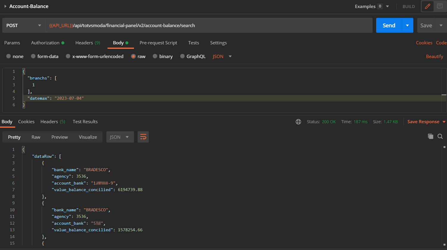Open the Visualize view

click(x=88, y=137)
